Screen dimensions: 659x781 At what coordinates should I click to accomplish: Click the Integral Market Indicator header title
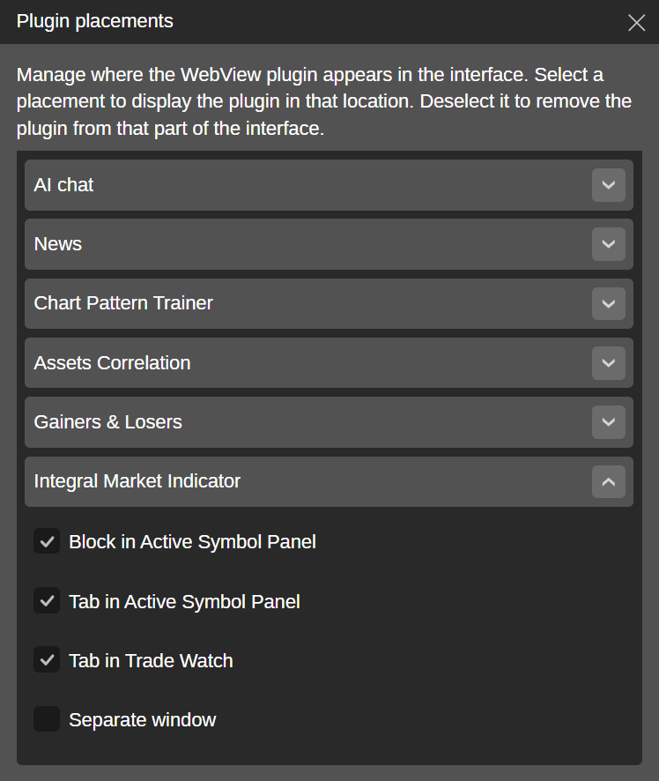tap(137, 481)
